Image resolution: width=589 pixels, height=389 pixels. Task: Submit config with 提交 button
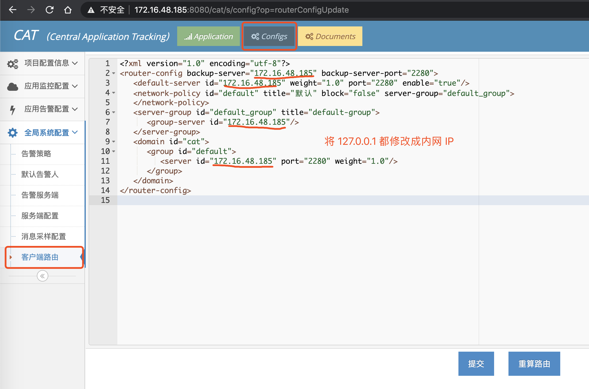(476, 364)
